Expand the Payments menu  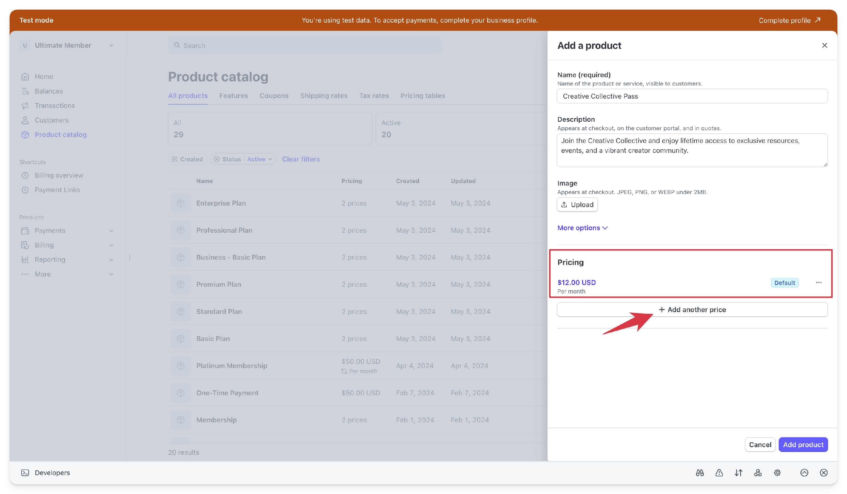[x=111, y=230]
